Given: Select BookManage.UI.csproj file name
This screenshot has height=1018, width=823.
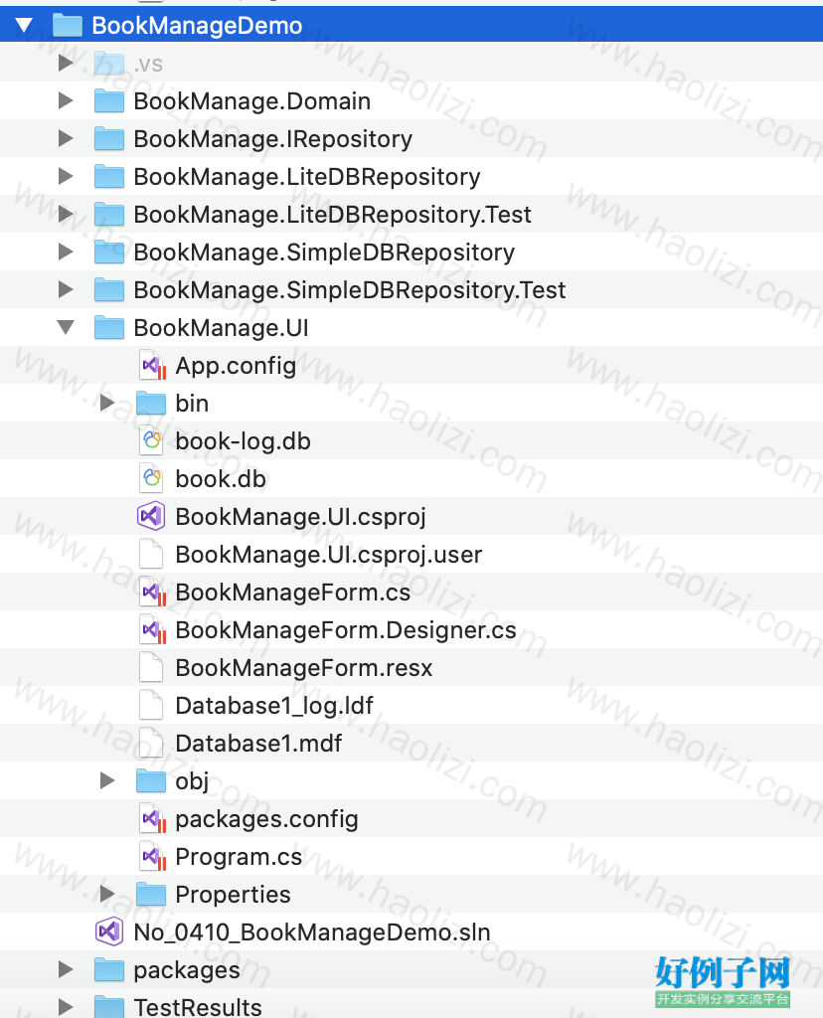Looking at the screenshot, I should 300,517.
